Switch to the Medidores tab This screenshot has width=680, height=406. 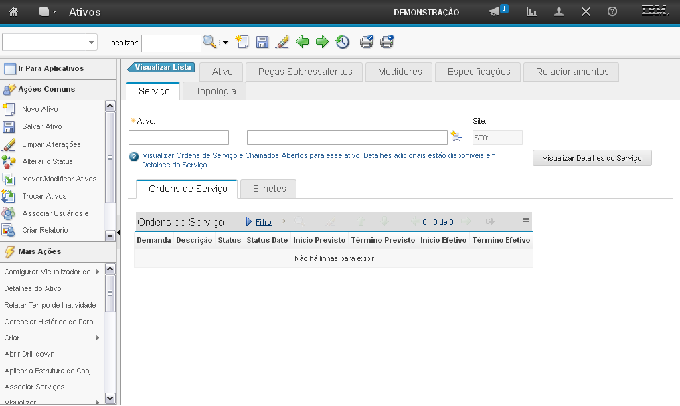pyautogui.click(x=400, y=72)
